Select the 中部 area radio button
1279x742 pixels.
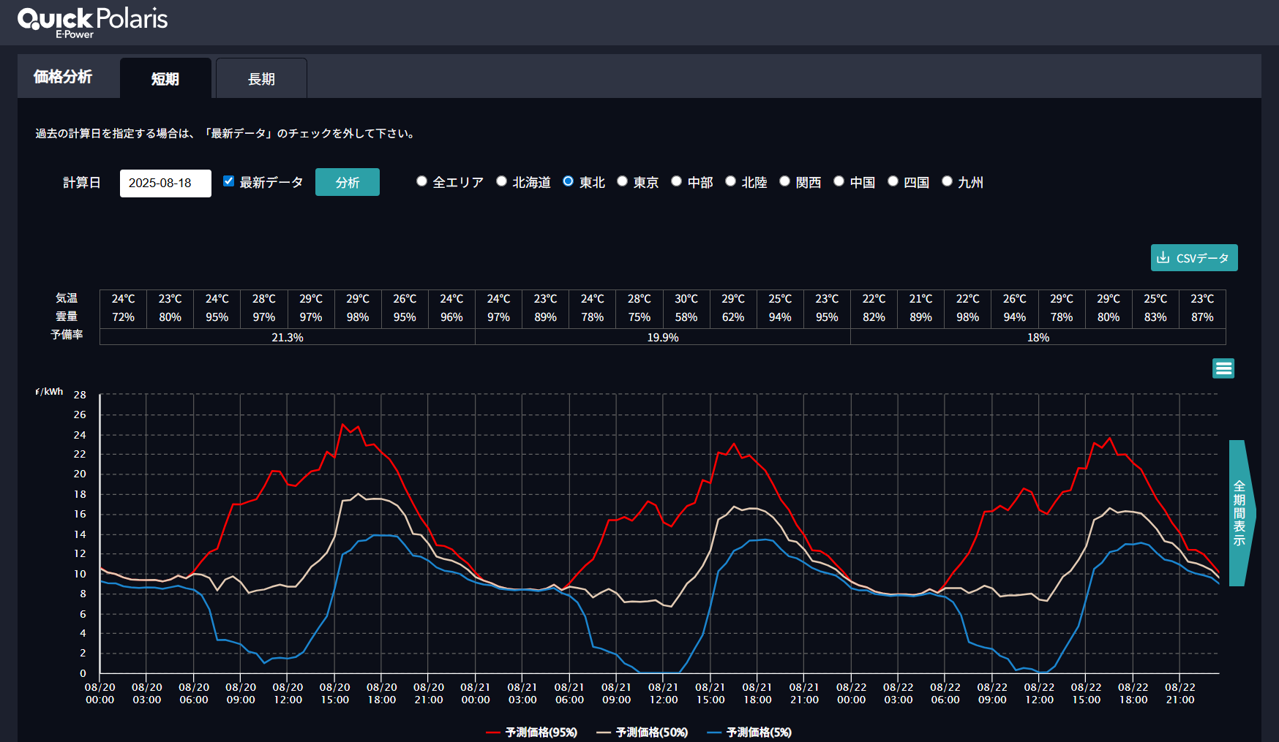(676, 181)
